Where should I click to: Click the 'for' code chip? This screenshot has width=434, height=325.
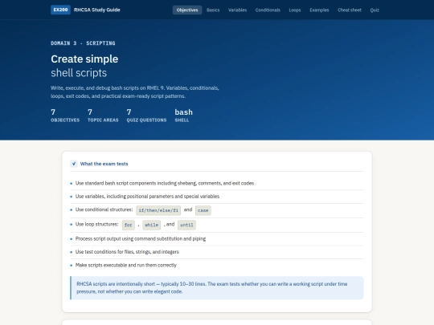pyautogui.click(x=128, y=225)
